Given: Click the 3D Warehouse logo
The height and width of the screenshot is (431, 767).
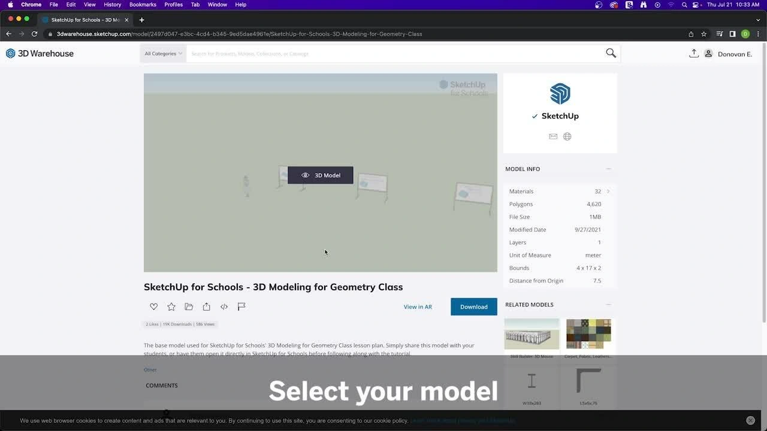Looking at the screenshot, I should tap(40, 53).
